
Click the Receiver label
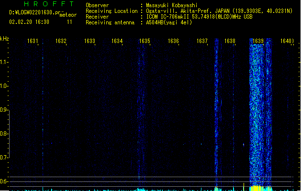click(x=97, y=17)
